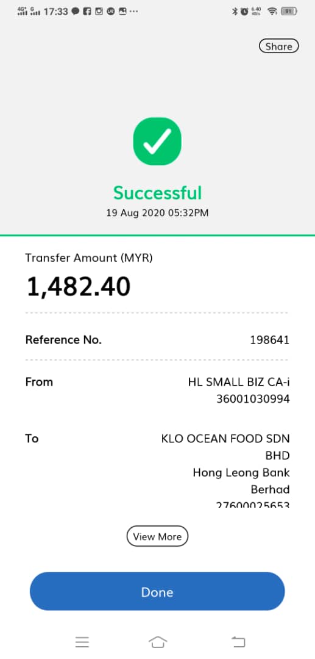Viewport: 315px width, 659px height.
Task: Tap the Facebook notification icon
Action: pos(87,12)
